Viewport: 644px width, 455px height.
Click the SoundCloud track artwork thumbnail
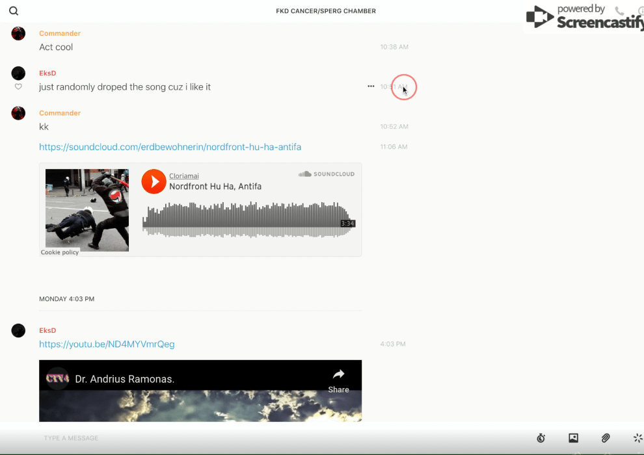(x=87, y=210)
